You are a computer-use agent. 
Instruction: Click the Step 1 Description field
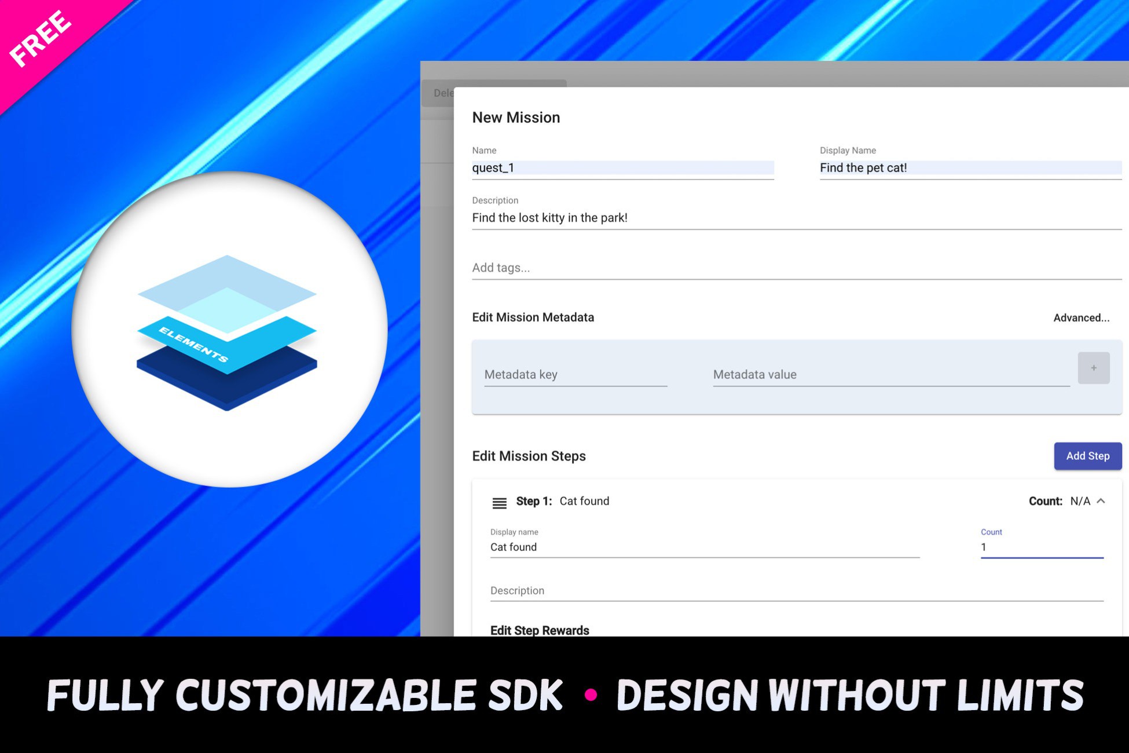pos(796,591)
